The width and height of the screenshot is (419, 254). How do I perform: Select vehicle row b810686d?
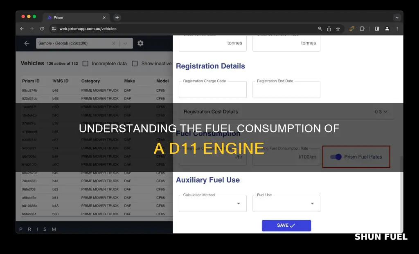(x=96, y=206)
